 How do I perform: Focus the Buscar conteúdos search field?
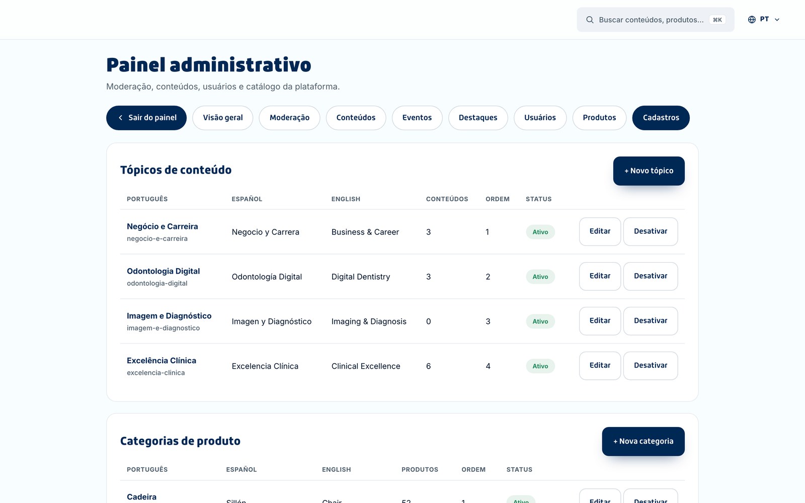coord(656,20)
